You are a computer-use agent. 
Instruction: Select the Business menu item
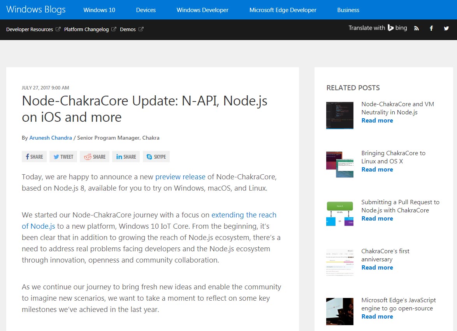tap(348, 10)
